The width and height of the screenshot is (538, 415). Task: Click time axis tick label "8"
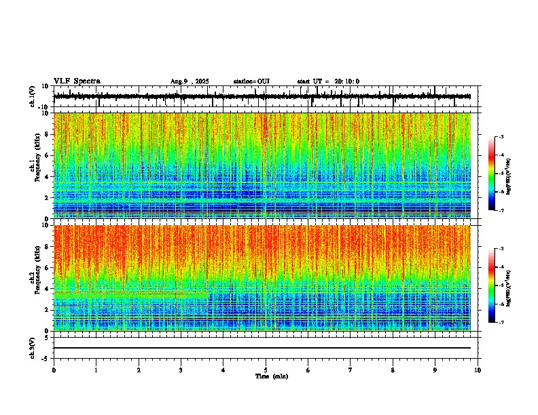pos(393,370)
